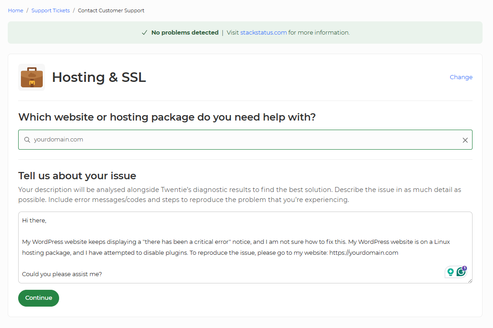Image resolution: width=493 pixels, height=328 pixels.
Task: Open the Grammarly suggestions icon
Action: (x=461, y=272)
